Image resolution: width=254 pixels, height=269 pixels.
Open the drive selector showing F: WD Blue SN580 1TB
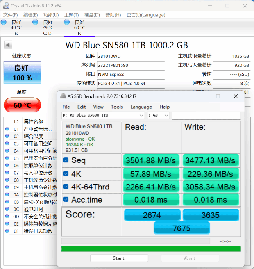click(x=103, y=116)
